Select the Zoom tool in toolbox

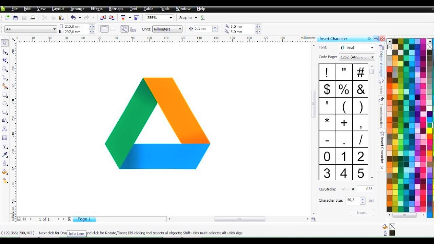click(5, 69)
